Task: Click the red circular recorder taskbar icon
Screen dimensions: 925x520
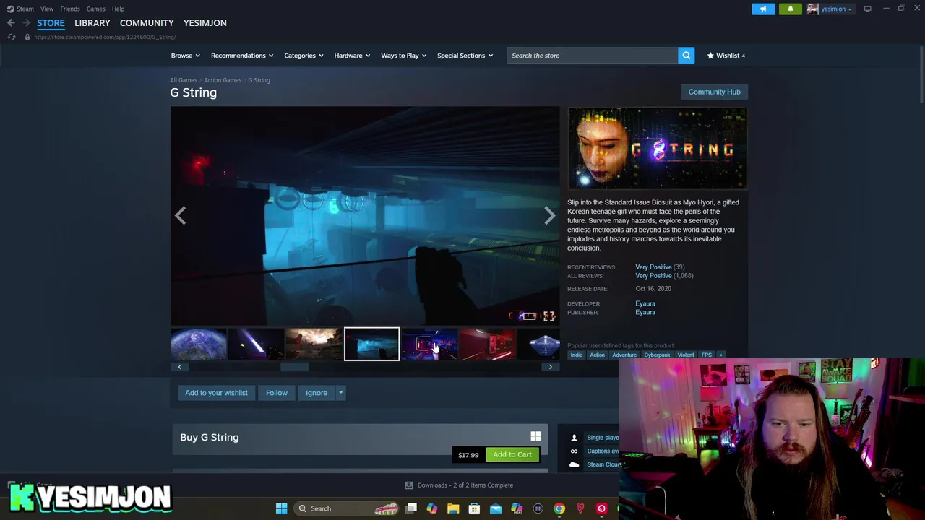Action: (601, 508)
